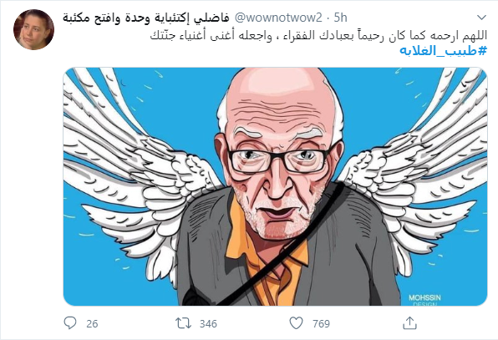Click the Arabic tweet text beginning اللهم ارحمه
Viewport: 498px width, 340px height.
(318, 36)
